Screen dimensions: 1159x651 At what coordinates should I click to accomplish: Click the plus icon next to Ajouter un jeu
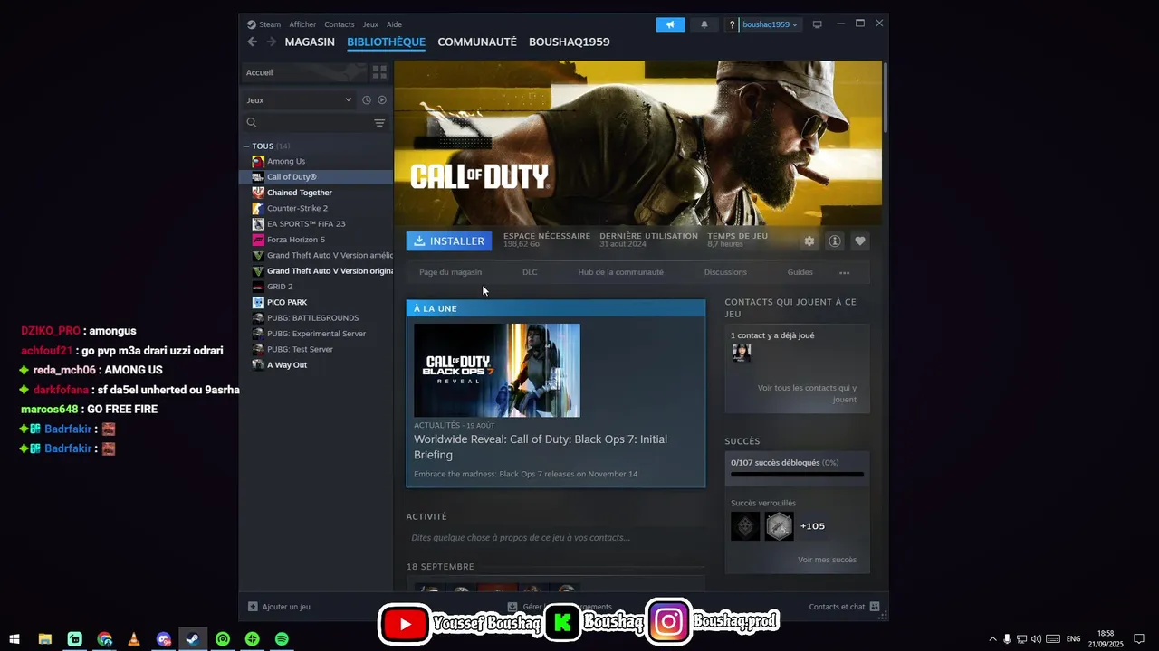(x=253, y=607)
